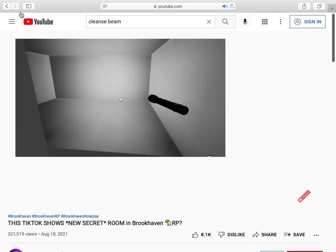Viewport: 336px width, 252px height.
Task: Open the #Brookhaven hashtag link
Action: pyautogui.click(x=19, y=216)
